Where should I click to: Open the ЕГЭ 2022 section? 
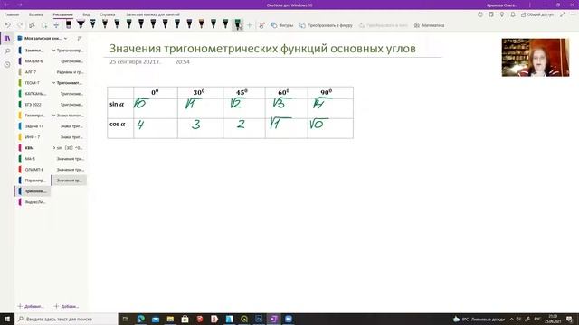pos(33,105)
